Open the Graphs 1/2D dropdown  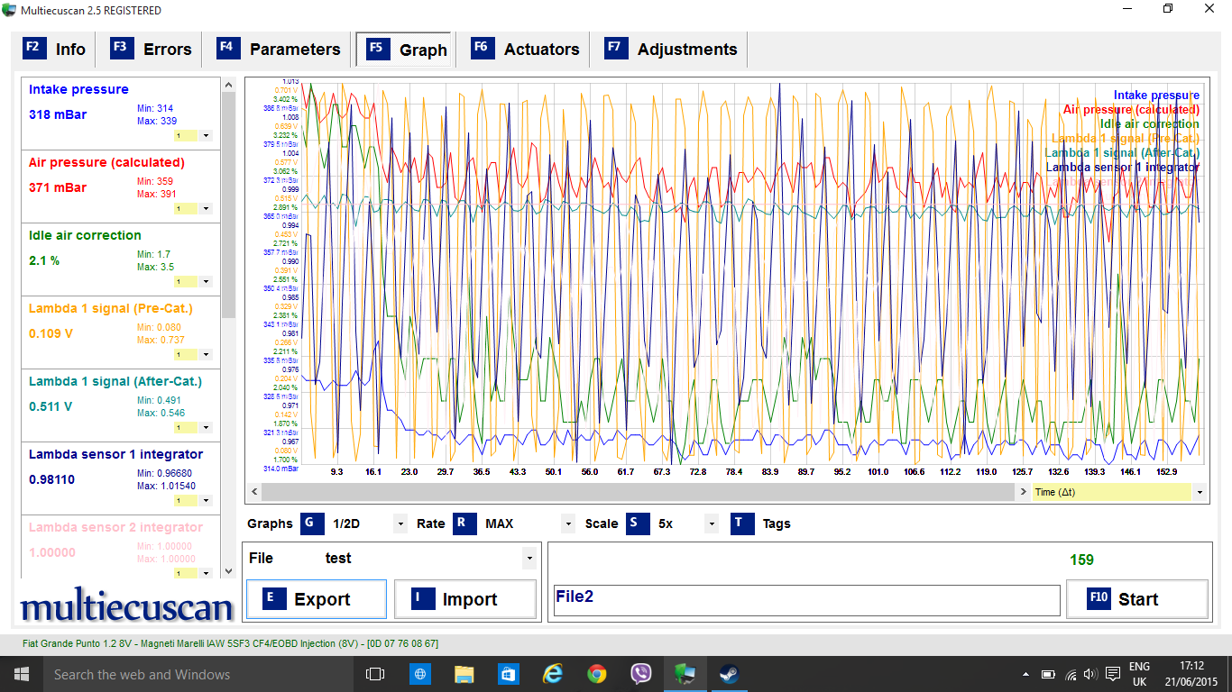click(x=400, y=524)
